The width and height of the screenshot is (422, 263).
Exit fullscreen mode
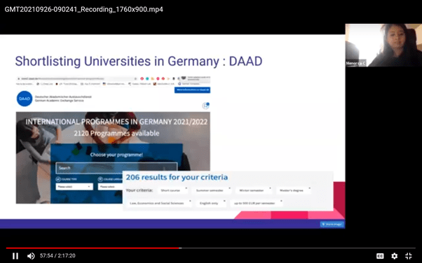click(409, 256)
